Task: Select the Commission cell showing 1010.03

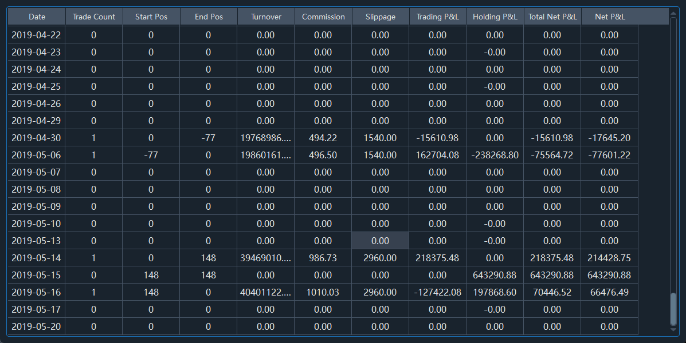Action: 323,292
